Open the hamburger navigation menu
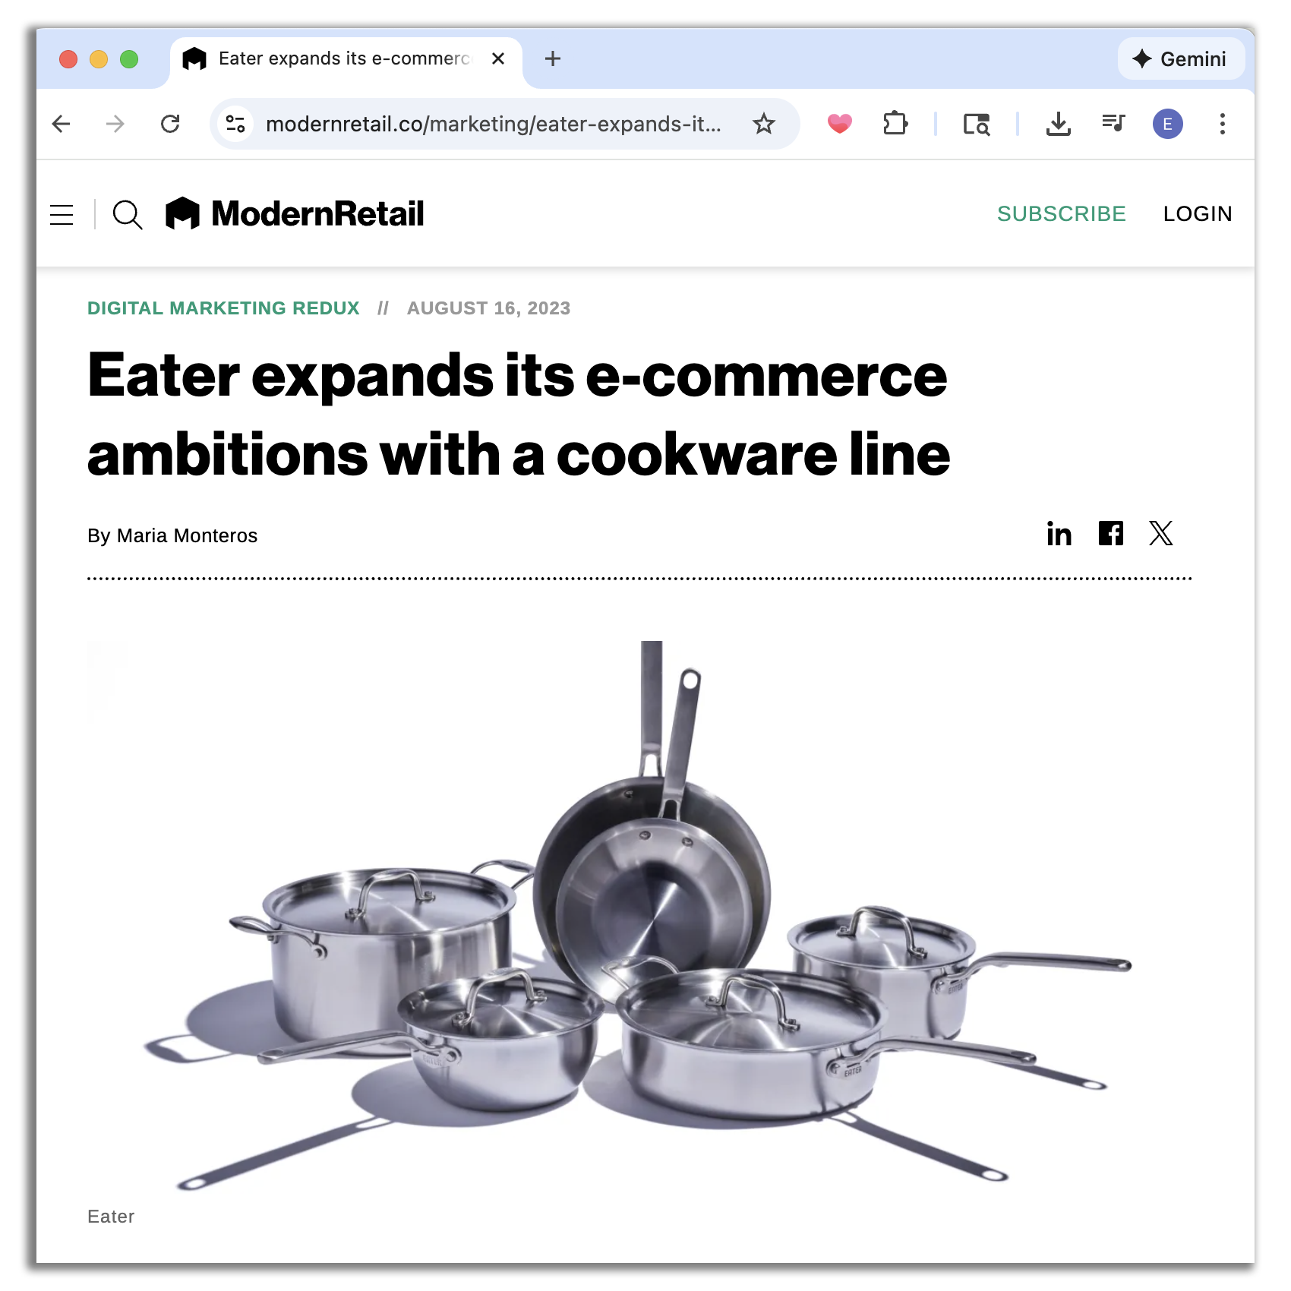 (x=62, y=215)
